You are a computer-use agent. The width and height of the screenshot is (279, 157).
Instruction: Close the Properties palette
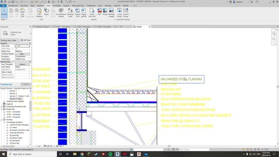pyautogui.click(x=30, y=27)
